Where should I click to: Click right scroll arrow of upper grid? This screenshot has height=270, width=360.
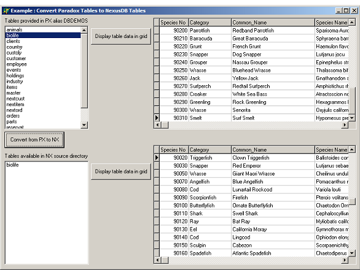345,125
